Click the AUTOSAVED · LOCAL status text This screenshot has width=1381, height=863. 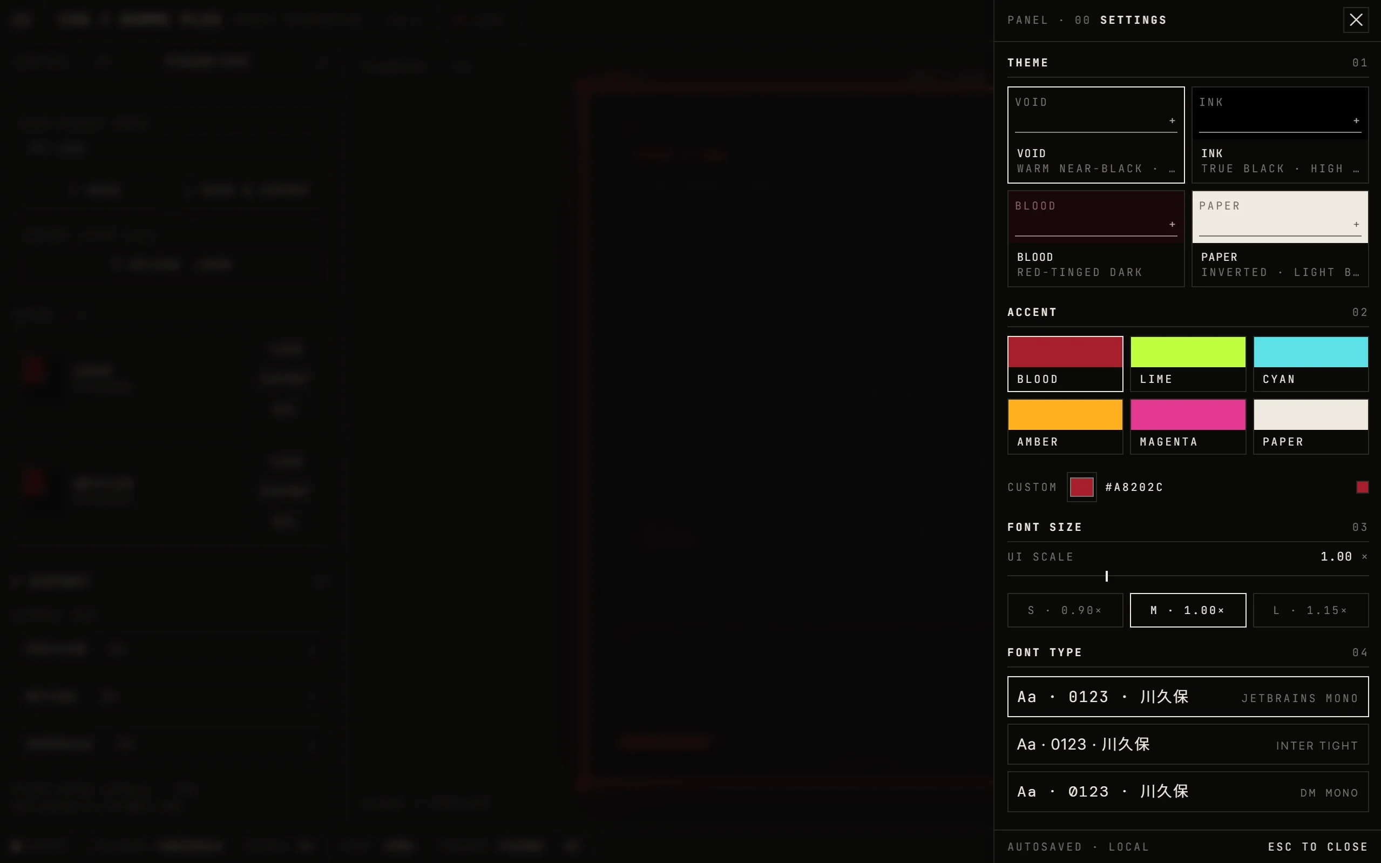coord(1078,847)
